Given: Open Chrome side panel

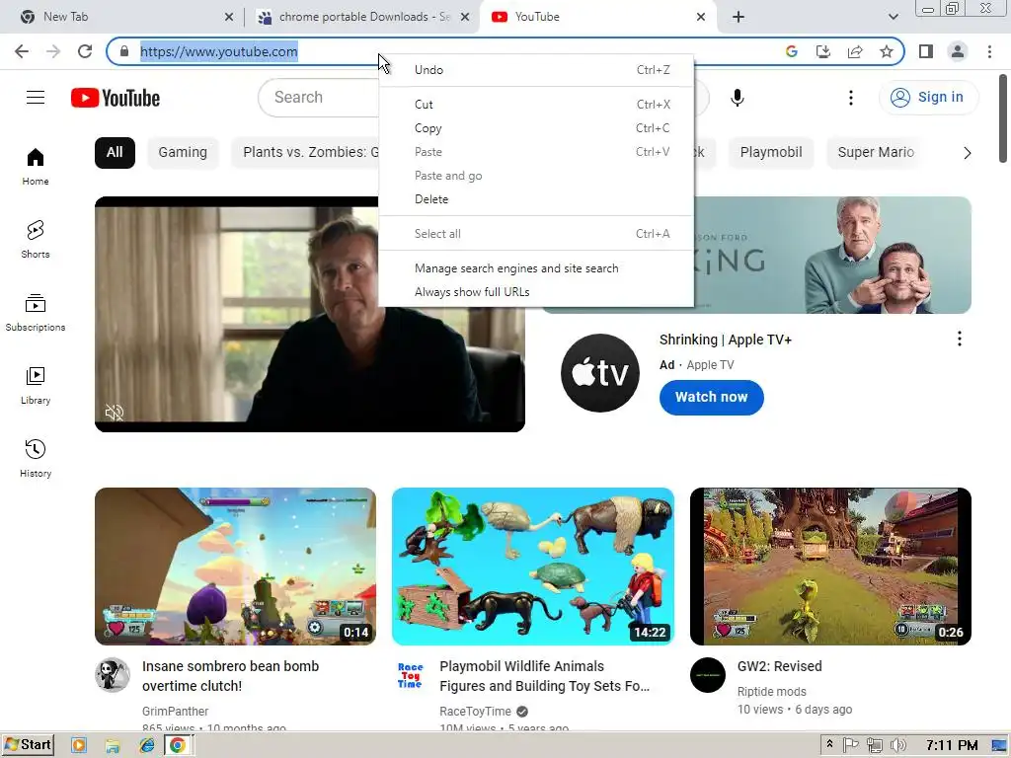Looking at the screenshot, I should [926, 51].
